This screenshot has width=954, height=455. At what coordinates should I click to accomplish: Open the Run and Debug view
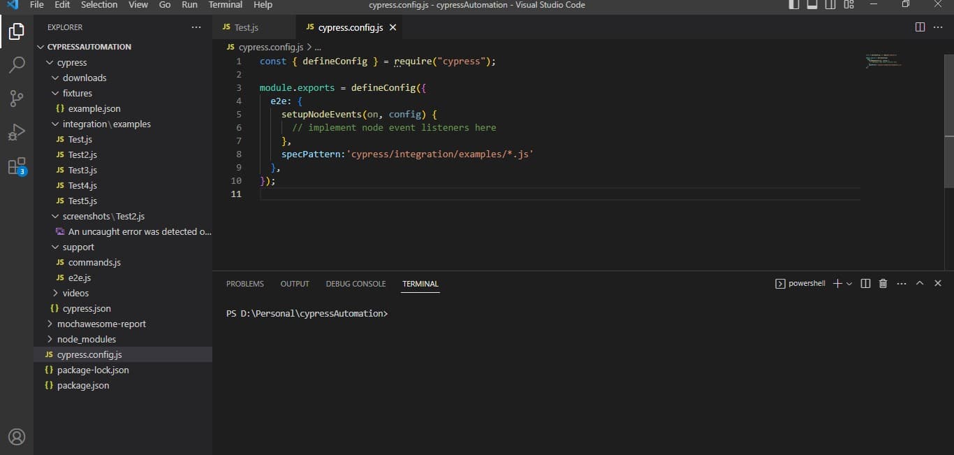tap(17, 132)
